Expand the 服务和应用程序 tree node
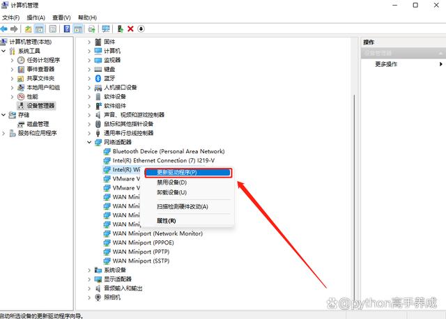Image resolution: width=446 pixels, height=319 pixels. [x=3, y=133]
